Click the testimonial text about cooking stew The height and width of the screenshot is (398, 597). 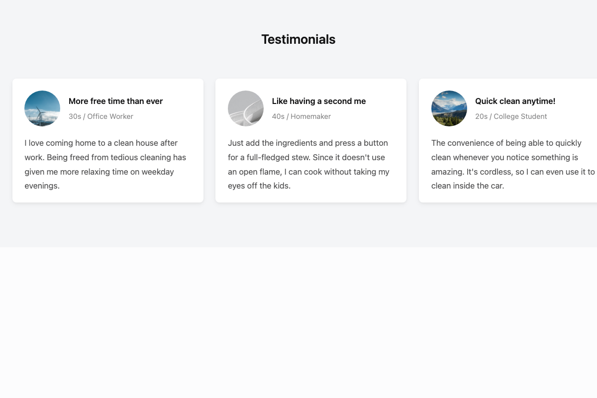(308, 164)
